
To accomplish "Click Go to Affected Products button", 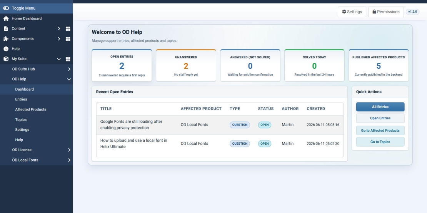I will [380, 130].
